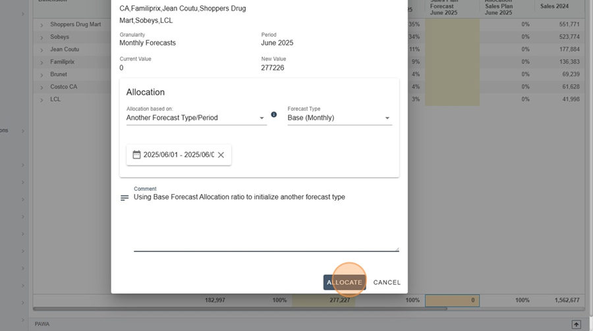Clear the date range with the X icon
The width and height of the screenshot is (593, 331).
tap(221, 155)
